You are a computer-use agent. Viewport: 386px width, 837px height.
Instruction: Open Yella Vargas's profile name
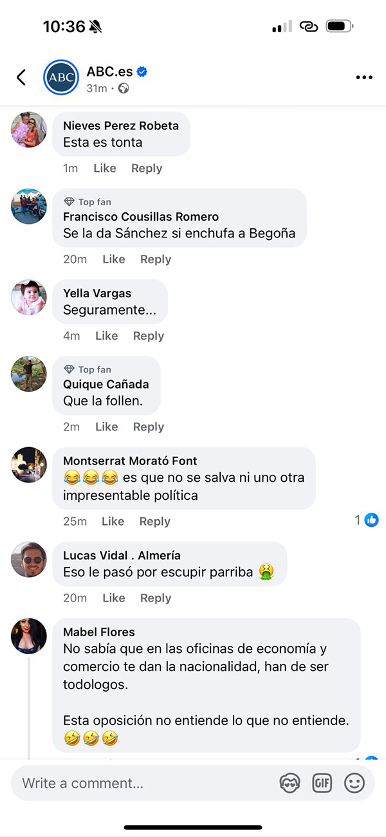[x=97, y=293]
